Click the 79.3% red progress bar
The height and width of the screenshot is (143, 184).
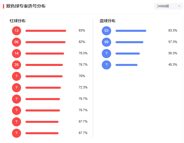click(x=45, y=53)
